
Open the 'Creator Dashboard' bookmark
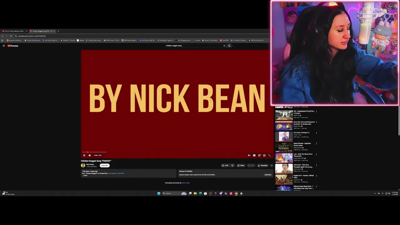(x=32, y=40)
